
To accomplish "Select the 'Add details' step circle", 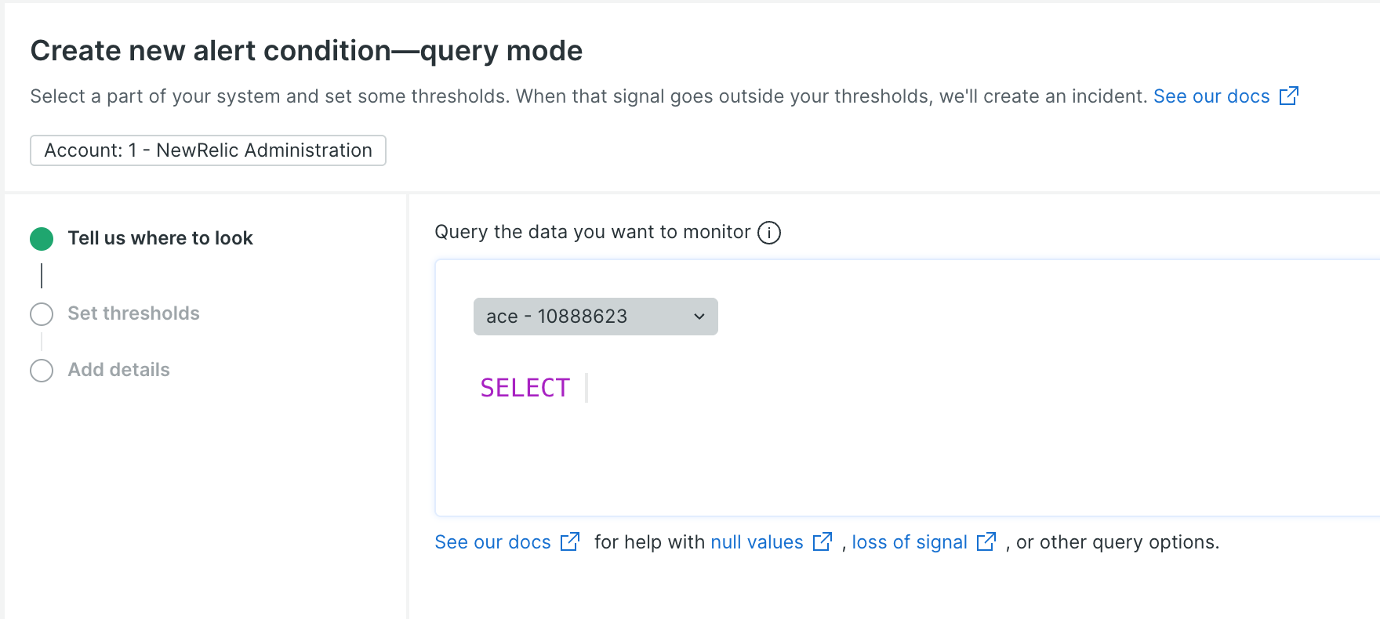I will point(42,371).
